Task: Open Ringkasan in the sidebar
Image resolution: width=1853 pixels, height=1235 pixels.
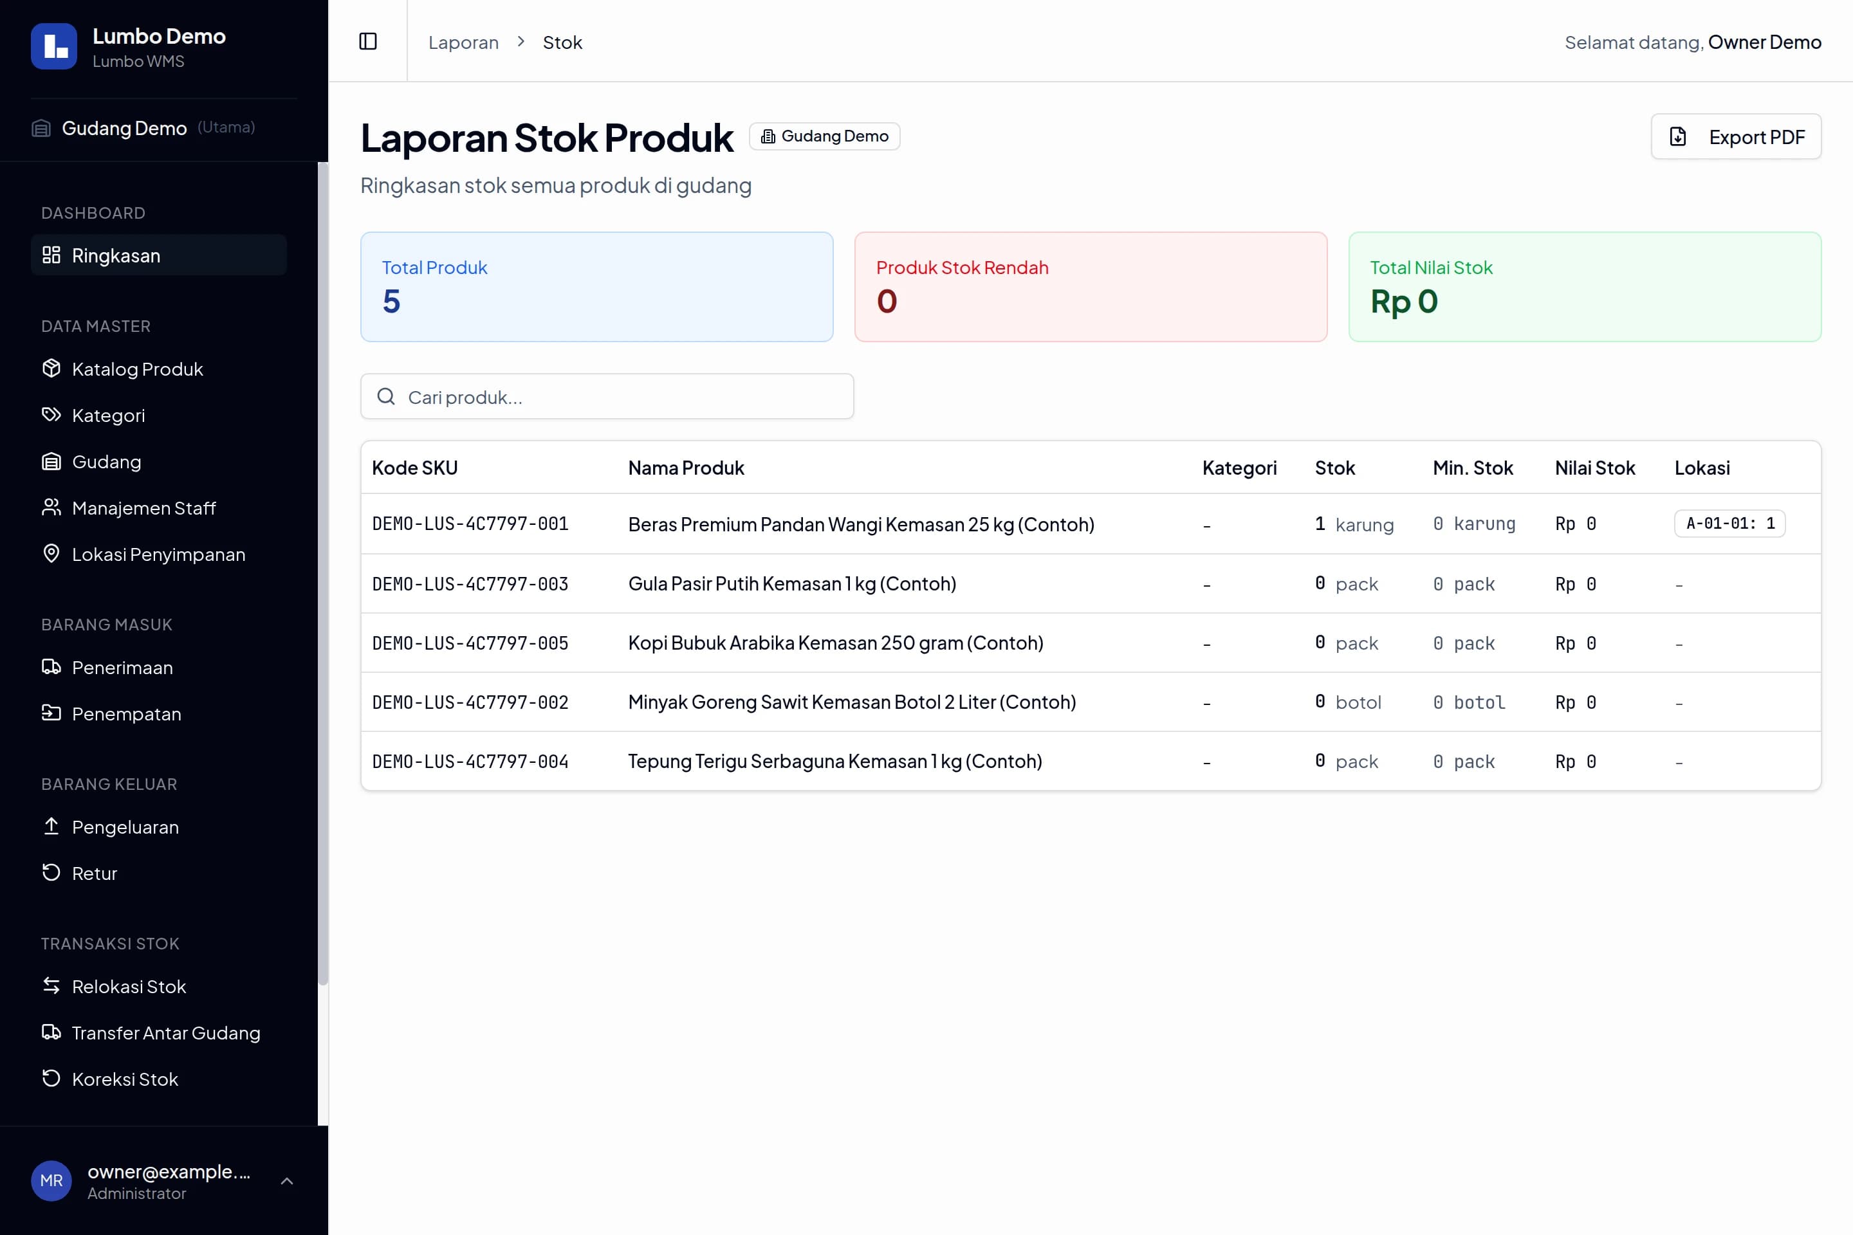Action: 158,255
